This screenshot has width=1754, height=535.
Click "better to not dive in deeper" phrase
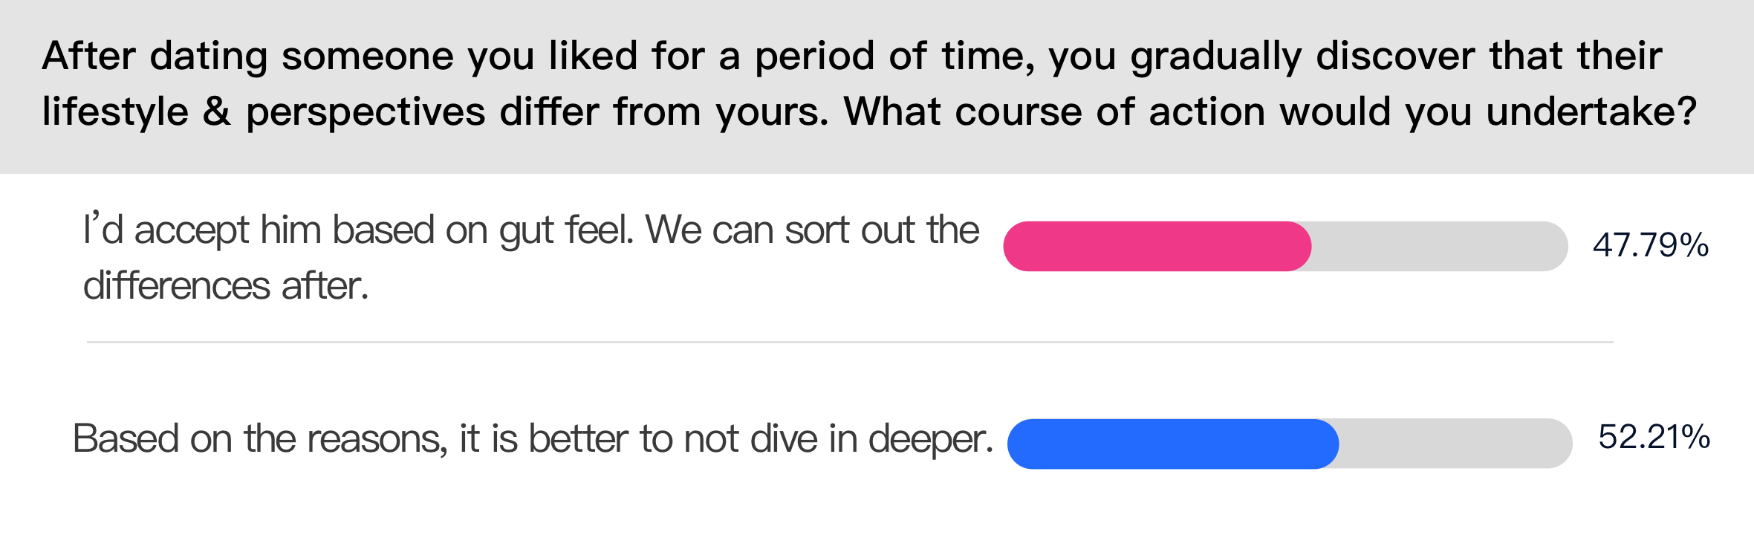[x=761, y=438]
